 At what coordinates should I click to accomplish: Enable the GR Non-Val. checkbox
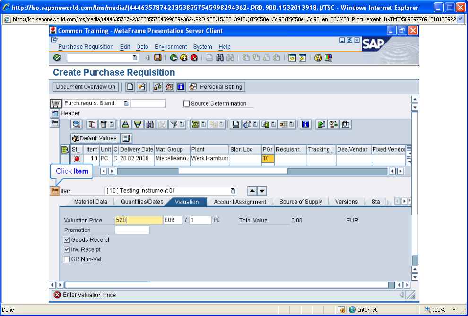tap(67, 259)
